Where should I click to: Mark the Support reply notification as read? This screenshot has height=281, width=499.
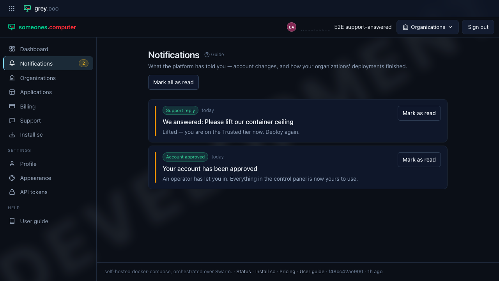pyautogui.click(x=419, y=113)
